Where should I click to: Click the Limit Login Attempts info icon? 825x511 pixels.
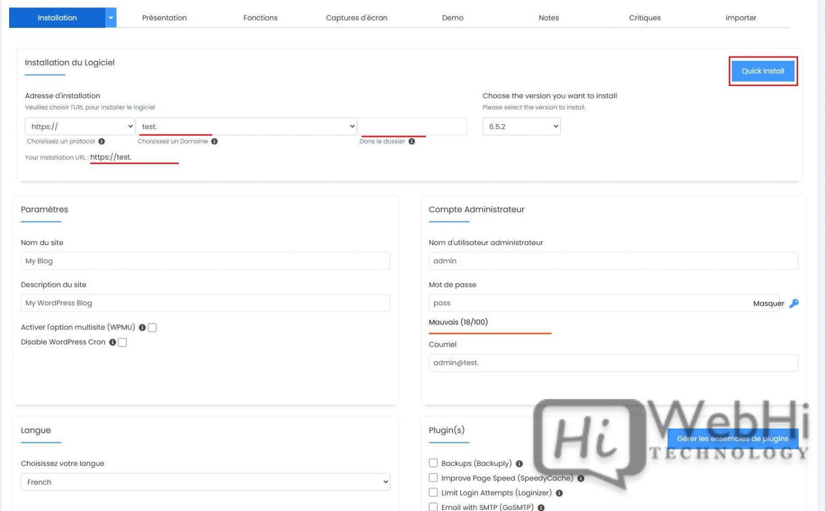tap(559, 492)
